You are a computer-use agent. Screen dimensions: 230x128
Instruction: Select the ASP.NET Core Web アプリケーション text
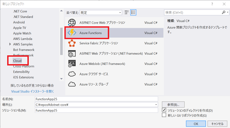click(x=102, y=23)
